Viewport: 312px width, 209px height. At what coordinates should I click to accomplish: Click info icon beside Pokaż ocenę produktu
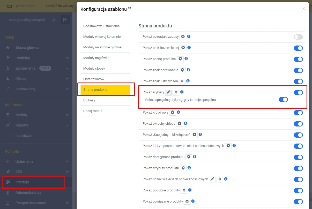pos(186,59)
